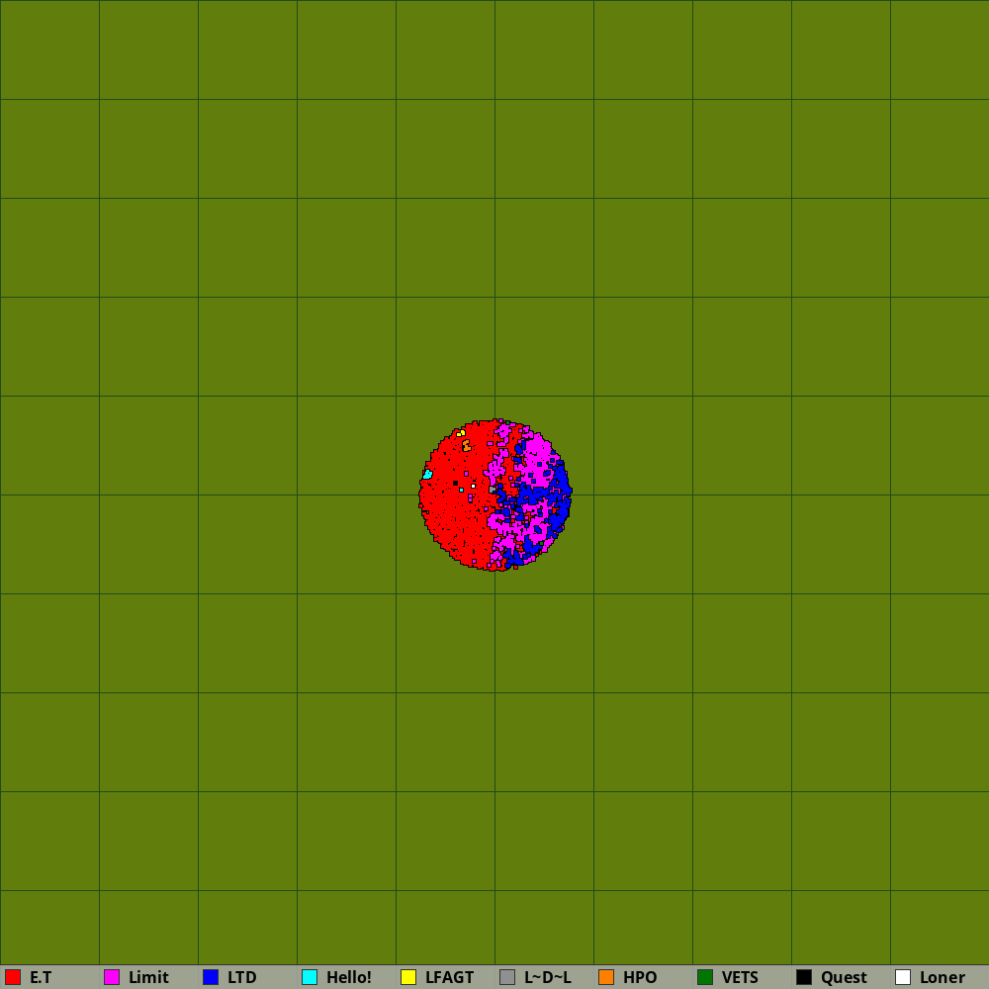The width and height of the screenshot is (989, 989).
Task: Click the Limit text label
Action: [148, 977]
